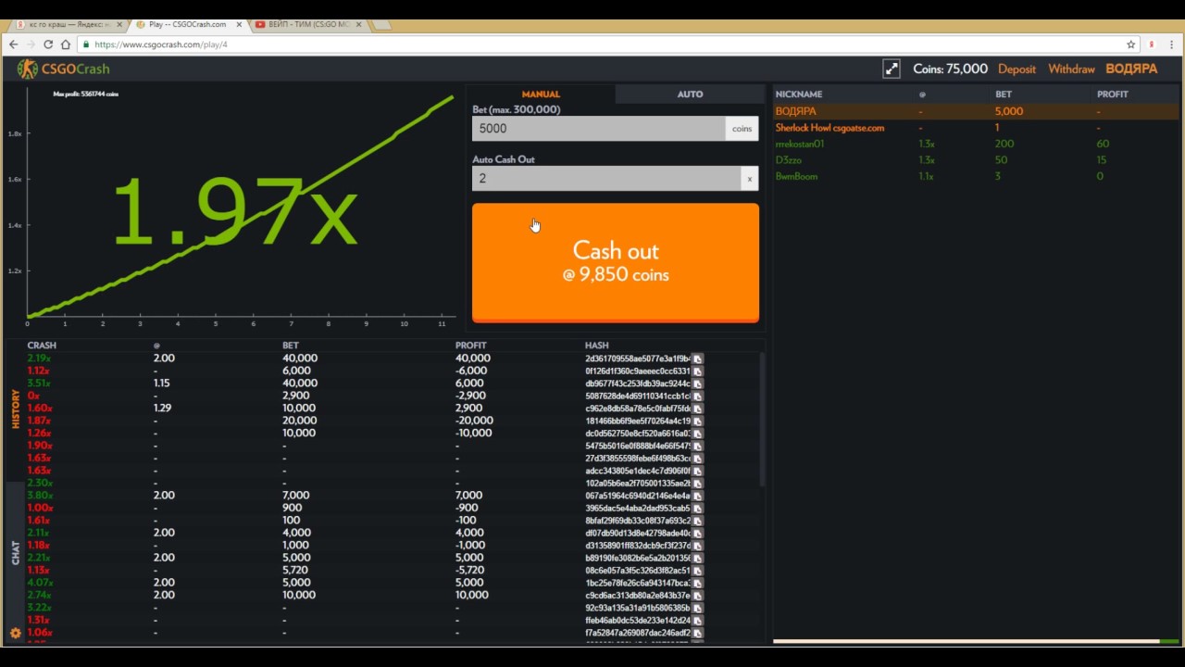
Task: Copy hash for the 4.07x crash row
Action: [x=698, y=583]
